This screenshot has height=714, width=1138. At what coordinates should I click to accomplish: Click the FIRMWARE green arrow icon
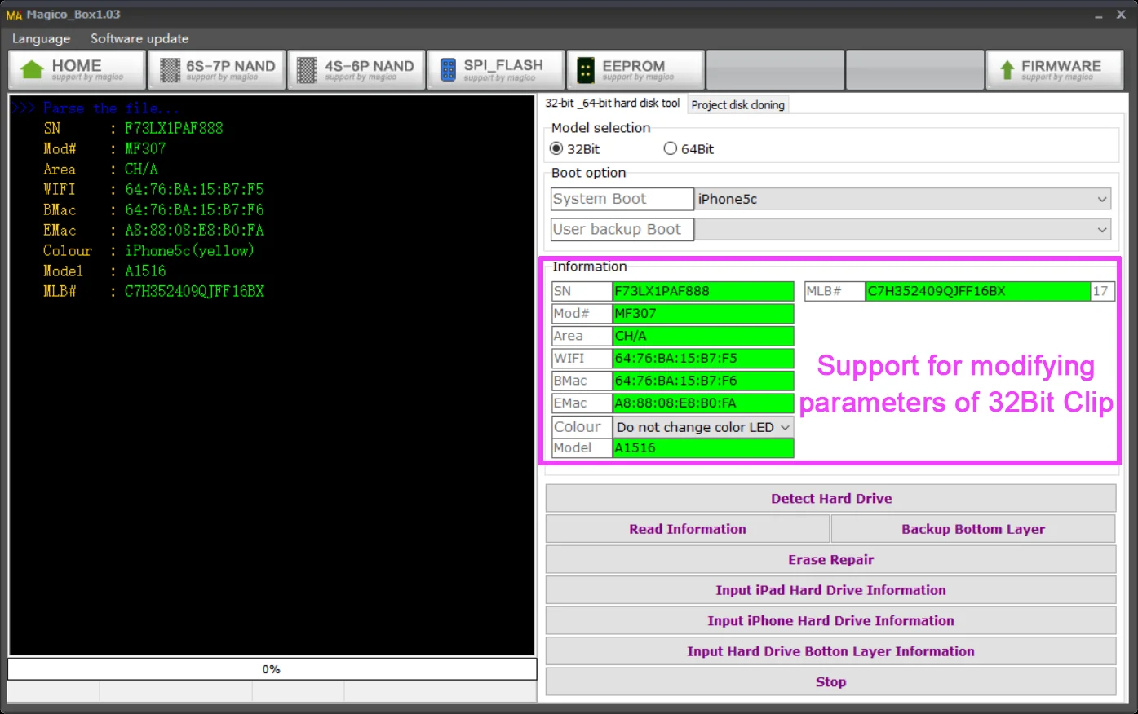point(1007,70)
